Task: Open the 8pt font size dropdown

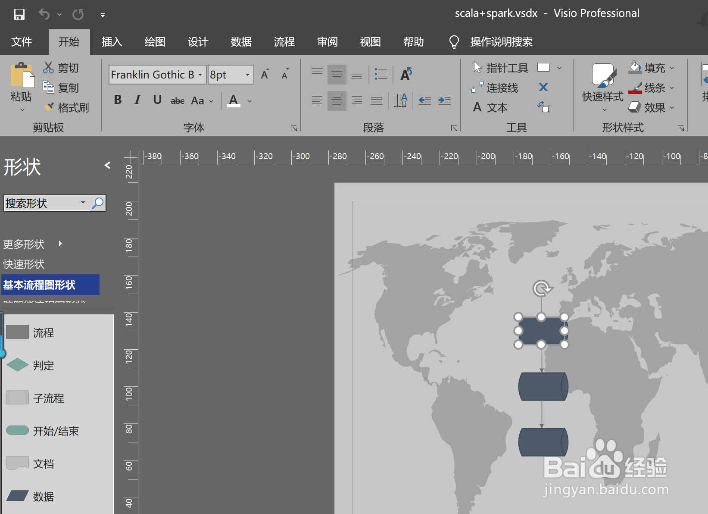Action: (247, 75)
